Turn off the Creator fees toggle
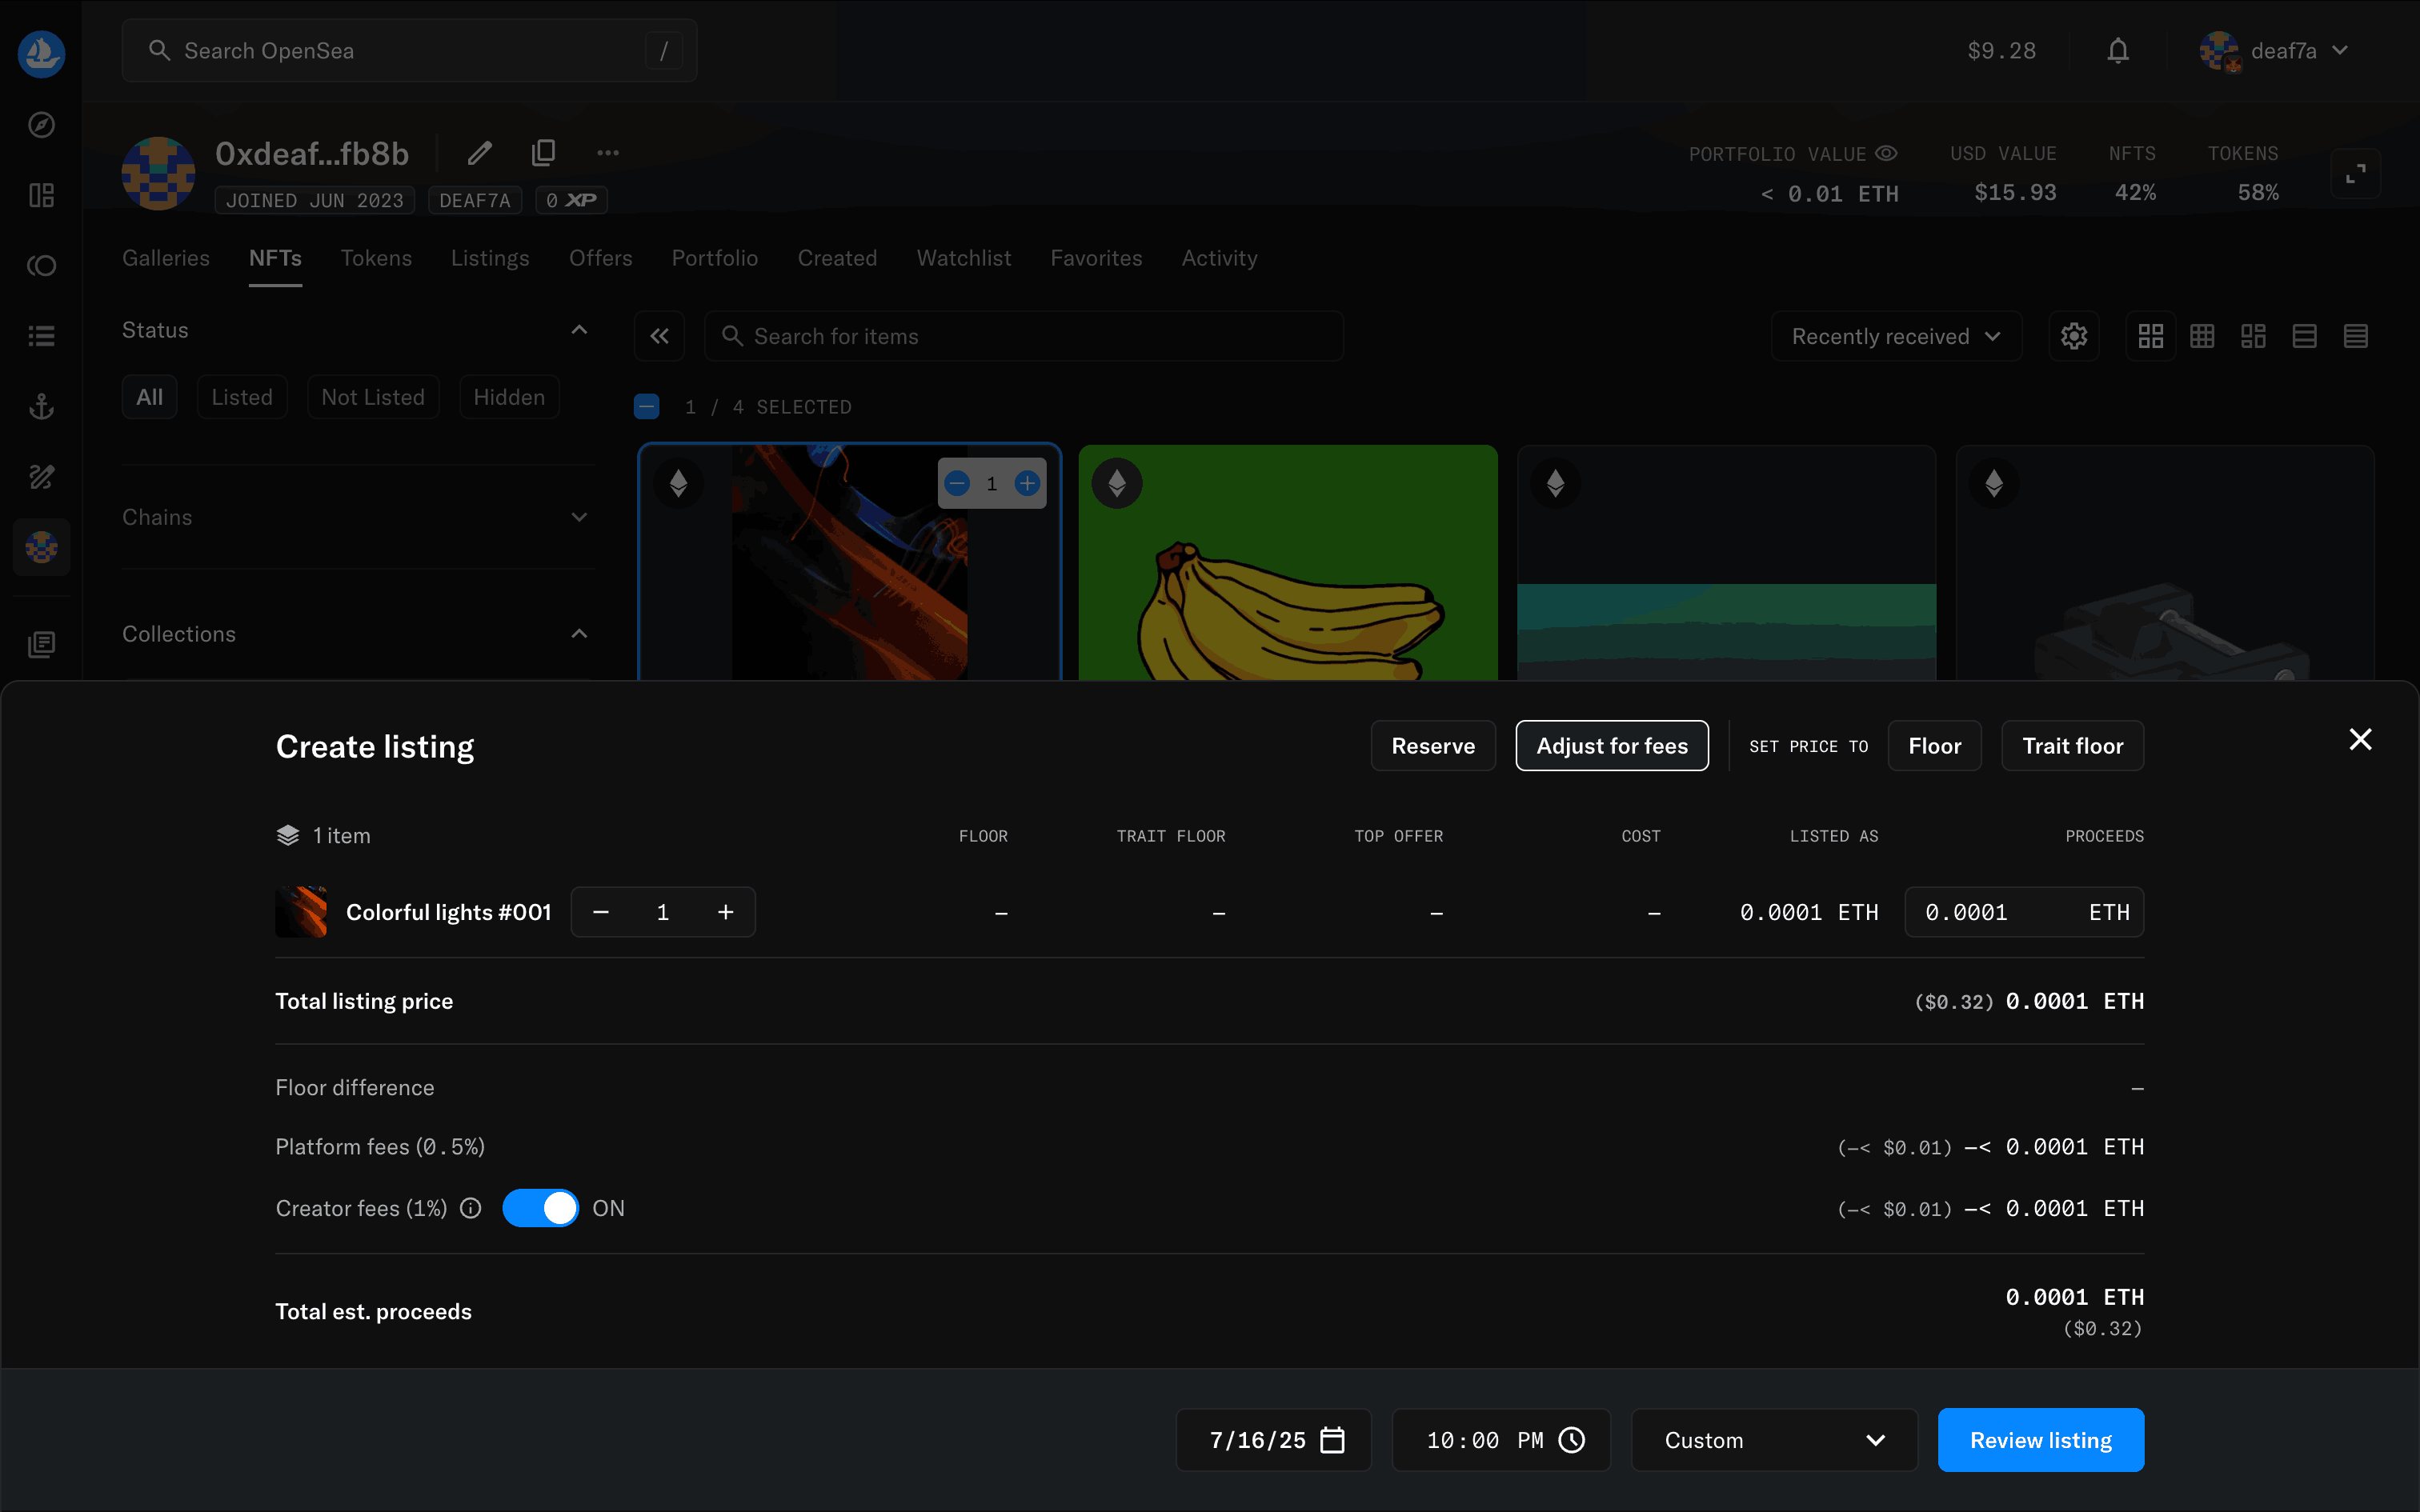 click(540, 1208)
